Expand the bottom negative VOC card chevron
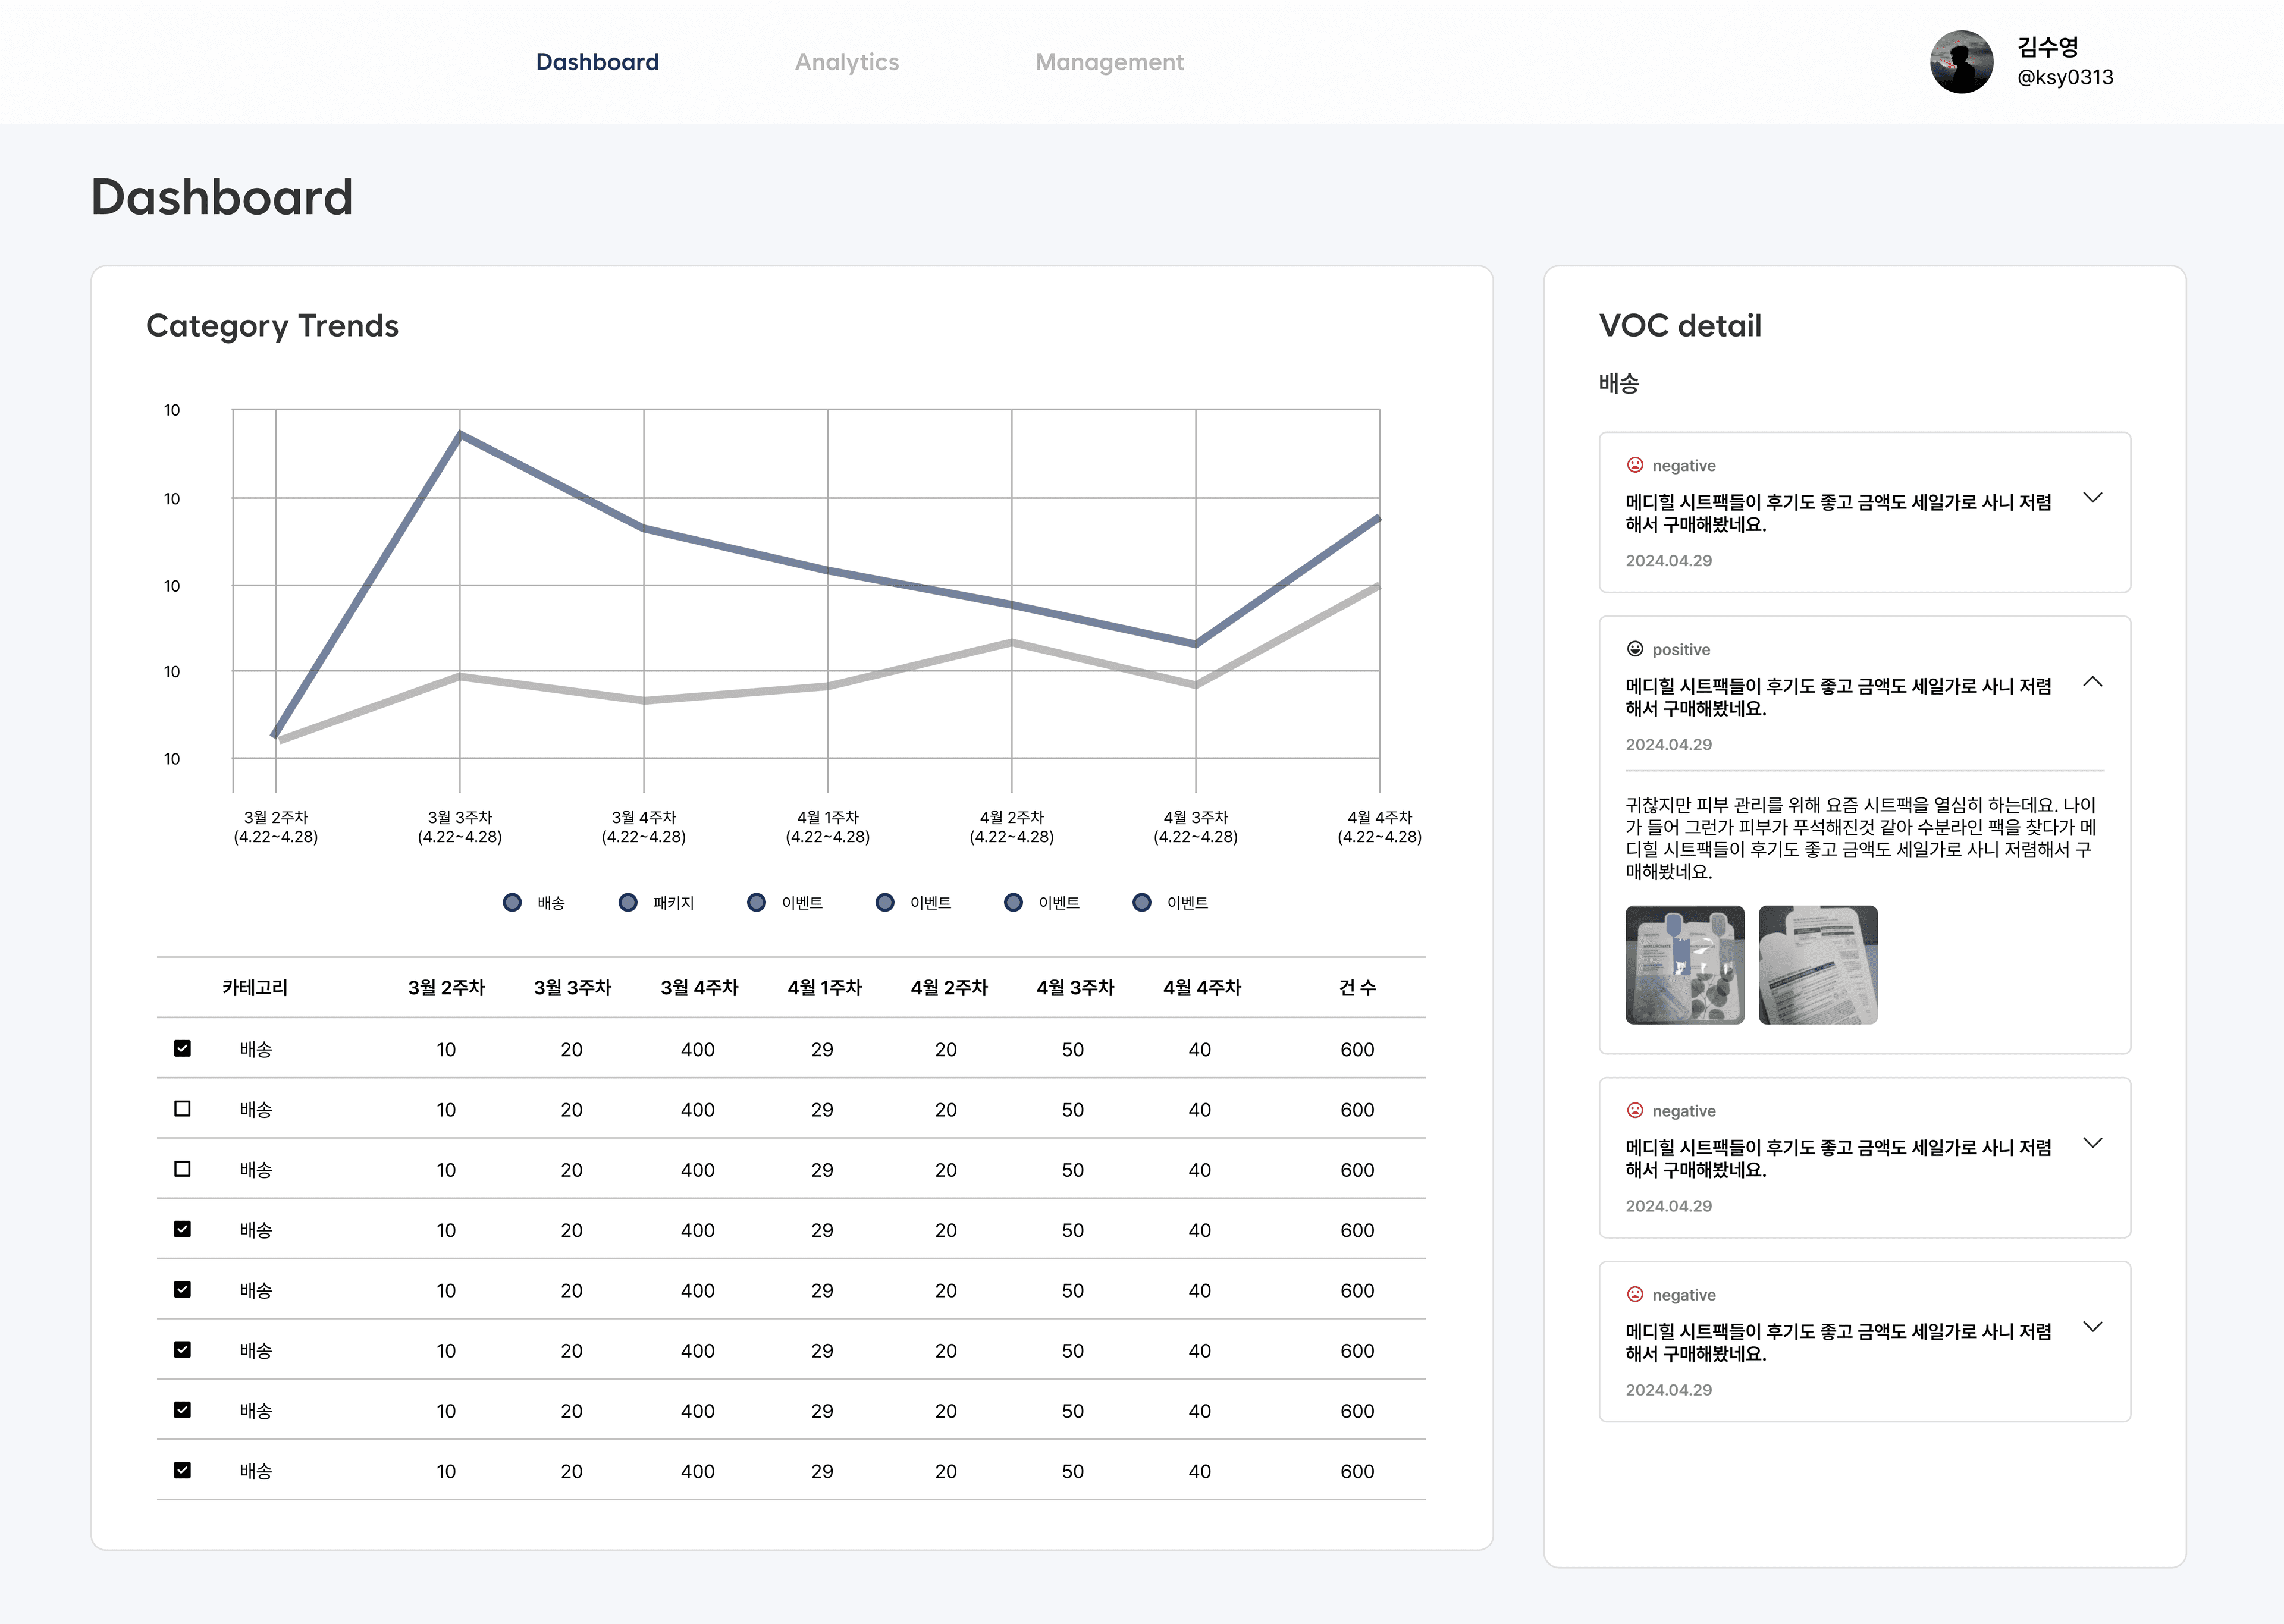This screenshot has height=1624, width=2284. pyautogui.click(x=2092, y=1327)
